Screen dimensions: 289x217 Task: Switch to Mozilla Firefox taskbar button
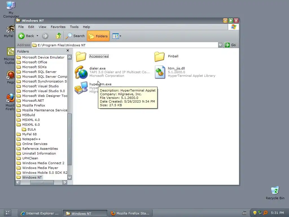[x=130, y=213]
